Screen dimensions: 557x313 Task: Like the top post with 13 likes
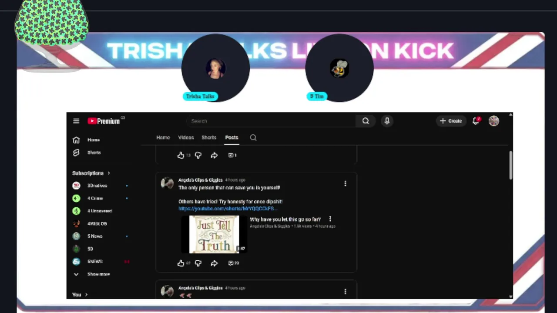[x=181, y=155]
